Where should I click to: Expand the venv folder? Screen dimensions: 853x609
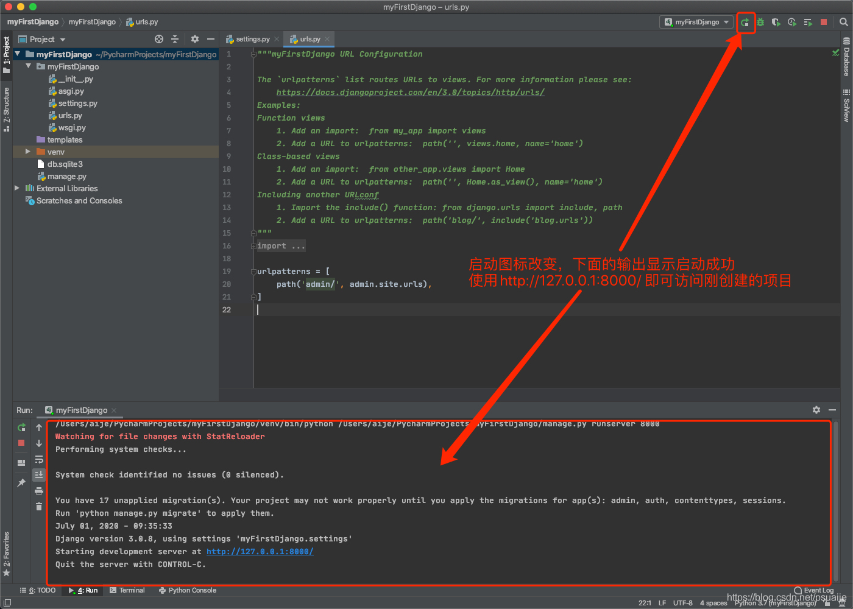[x=28, y=152]
